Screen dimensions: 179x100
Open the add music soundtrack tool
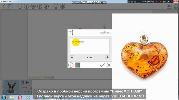(40, 6)
